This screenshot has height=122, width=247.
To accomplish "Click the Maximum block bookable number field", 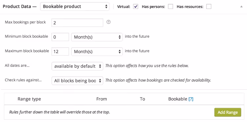I will coord(60,51).
